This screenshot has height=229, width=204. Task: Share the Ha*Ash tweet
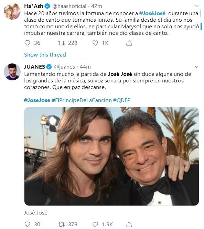click(129, 43)
